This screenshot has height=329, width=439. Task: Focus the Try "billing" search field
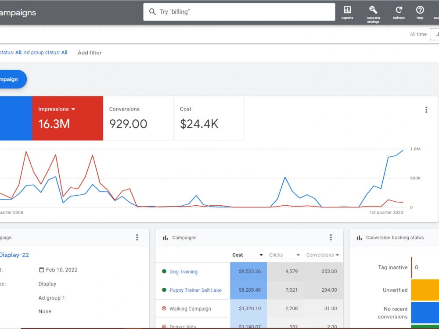pyautogui.click(x=239, y=12)
